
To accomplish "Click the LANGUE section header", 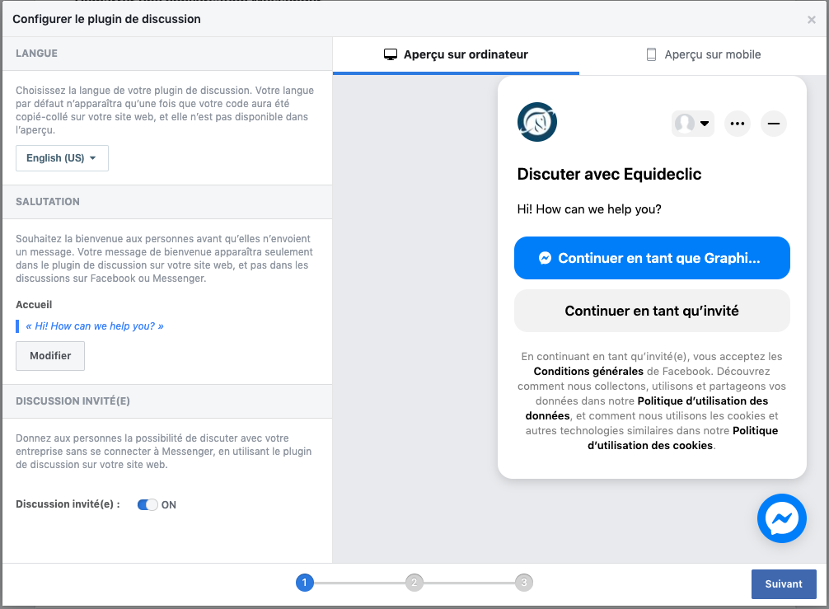I will (x=36, y=54).
